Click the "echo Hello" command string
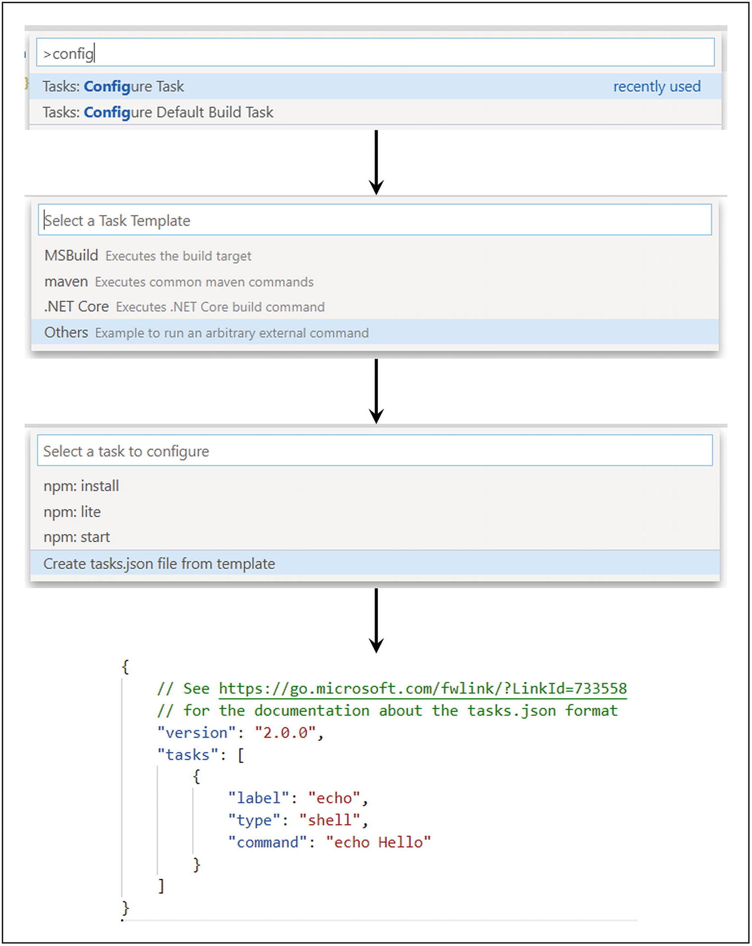Screen dimensions: 752x946 coord(378,842)
